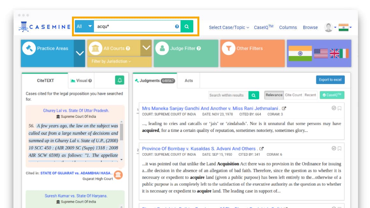Switch to the Acts tab
Screen dimensions: 370x208
188,81
